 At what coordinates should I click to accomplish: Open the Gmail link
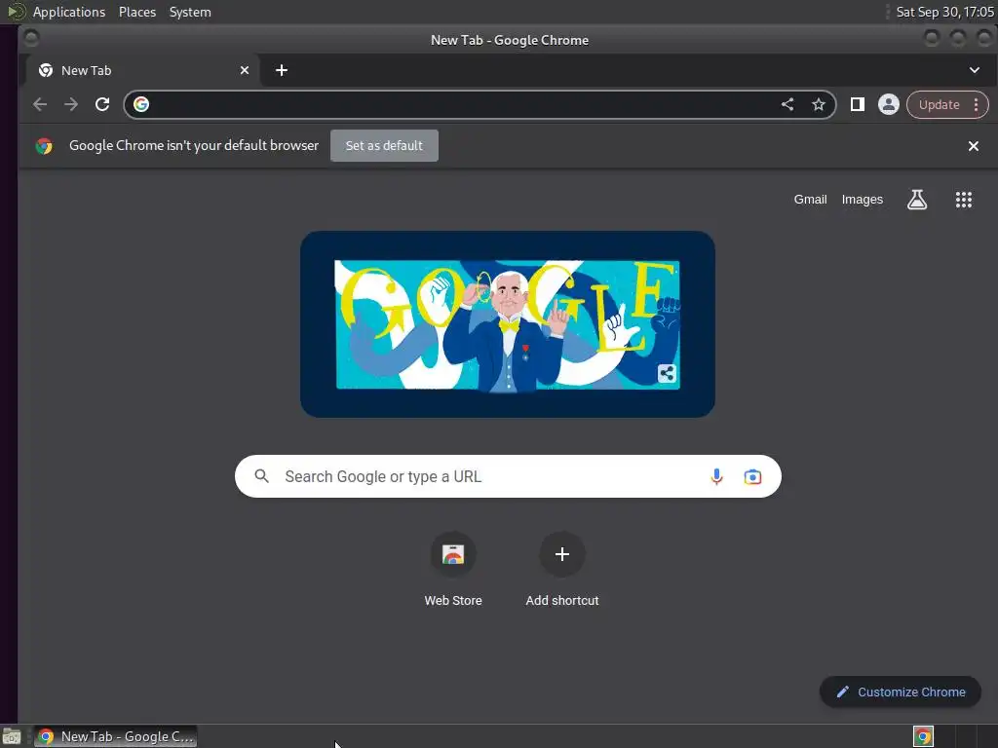coord(810,200)
